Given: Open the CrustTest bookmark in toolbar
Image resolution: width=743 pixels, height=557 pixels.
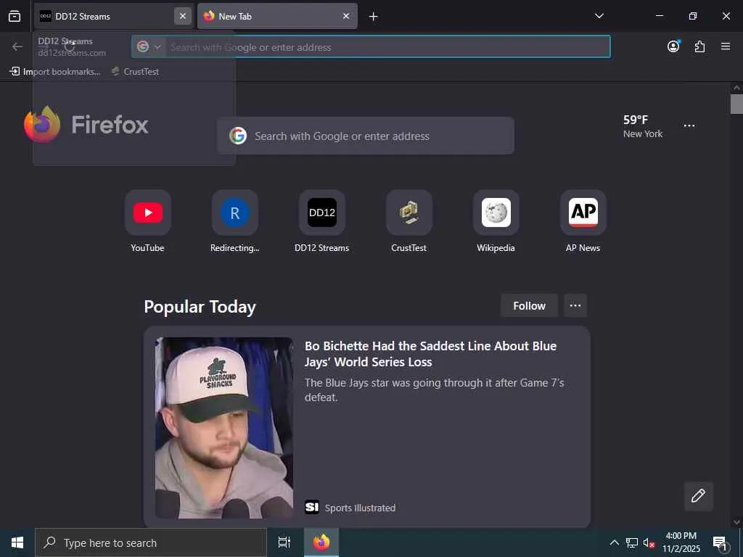Looking at the screenshot, I should click(x=135, y=72).
